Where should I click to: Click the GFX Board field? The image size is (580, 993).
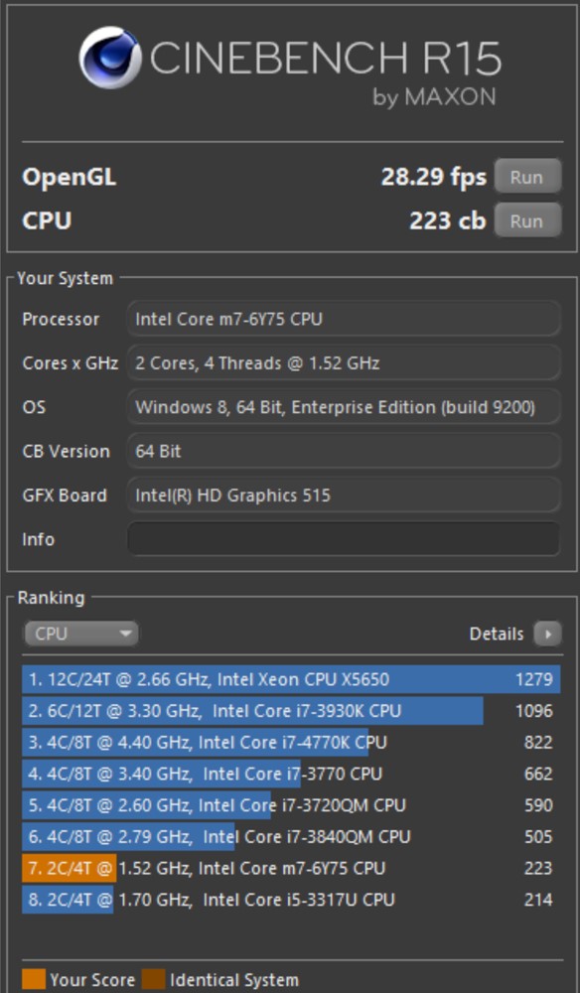point(344,495)
